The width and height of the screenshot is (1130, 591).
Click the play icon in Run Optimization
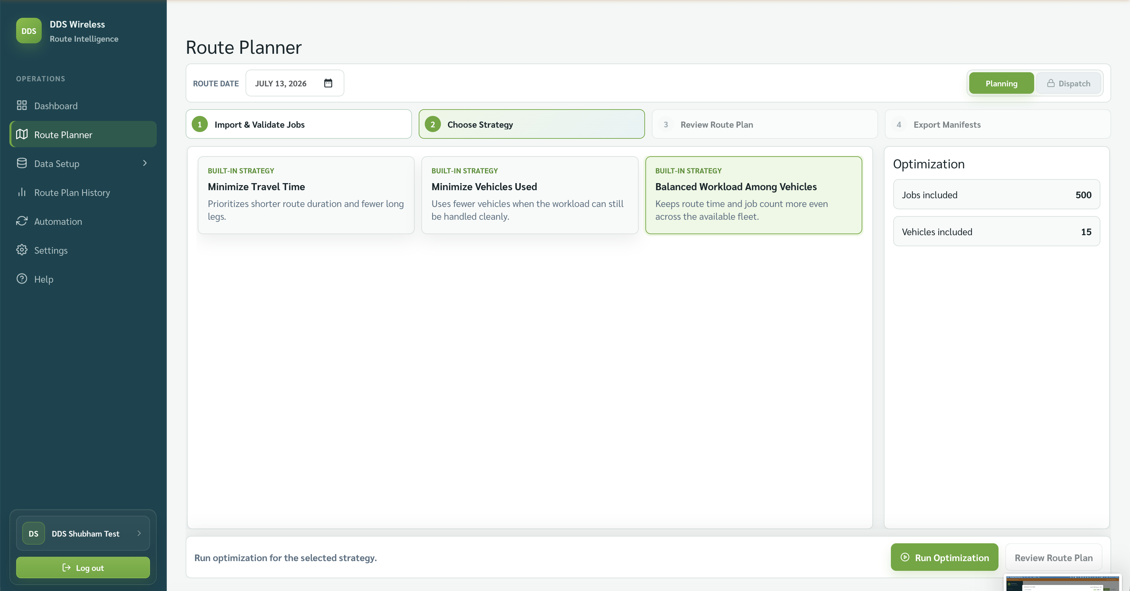click(x=905, y=557)
